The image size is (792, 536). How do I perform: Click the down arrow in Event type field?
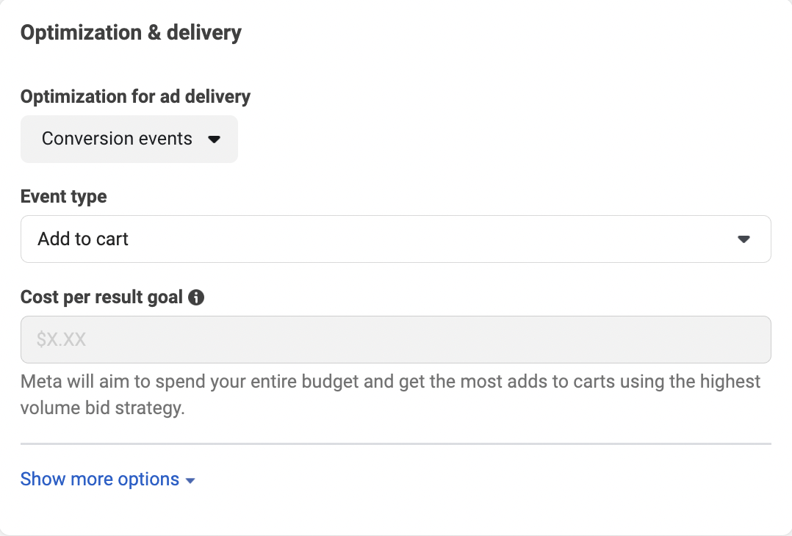744,239
